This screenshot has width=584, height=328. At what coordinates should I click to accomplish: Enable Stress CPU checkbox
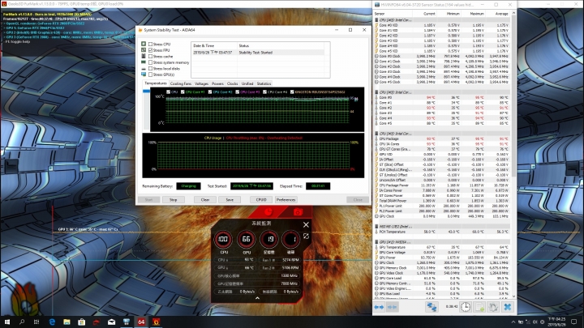[x=151, y=45]
